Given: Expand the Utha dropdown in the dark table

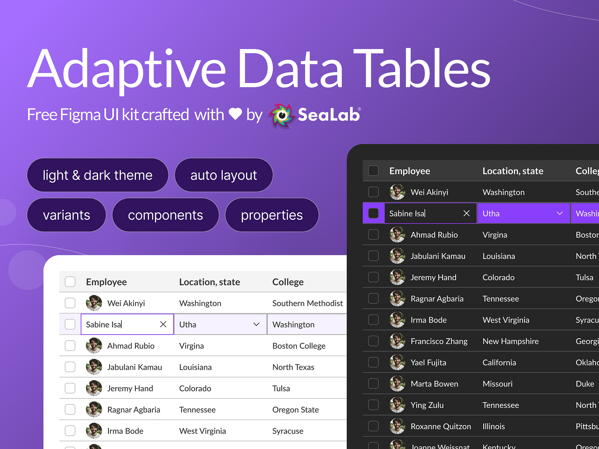Looking at the screenshot, I should point(559,213).
